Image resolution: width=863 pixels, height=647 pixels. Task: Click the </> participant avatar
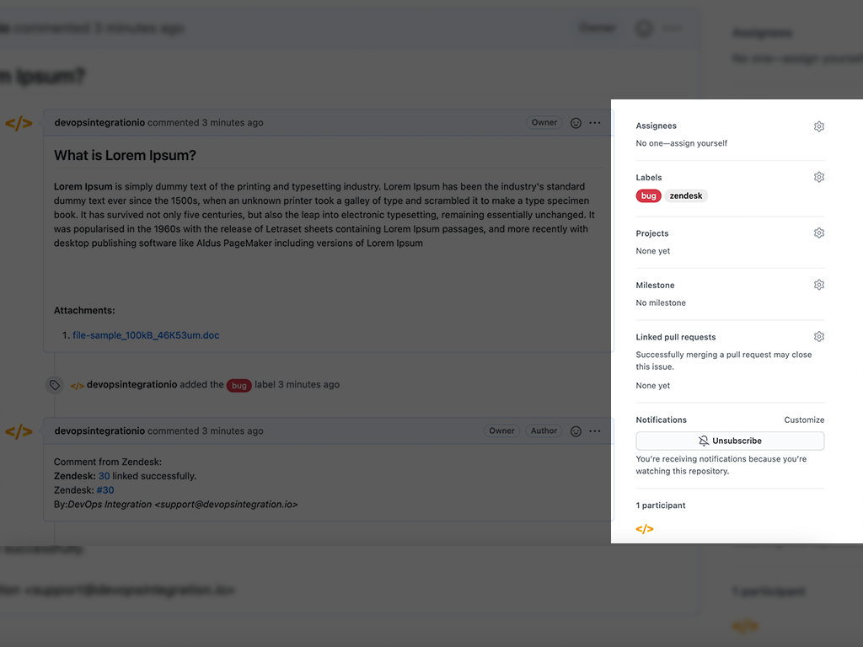[645, 528]
